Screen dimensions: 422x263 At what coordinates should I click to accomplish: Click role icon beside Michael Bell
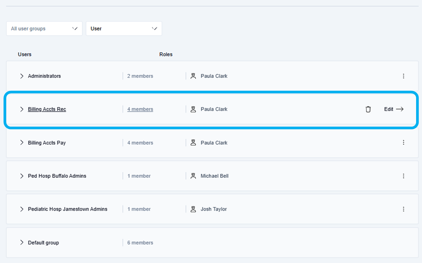[193, 176]
